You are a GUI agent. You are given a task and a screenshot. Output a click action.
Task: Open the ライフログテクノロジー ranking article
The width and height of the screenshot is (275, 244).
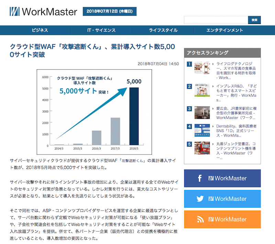pyautogui.click(x=236, y=71)
